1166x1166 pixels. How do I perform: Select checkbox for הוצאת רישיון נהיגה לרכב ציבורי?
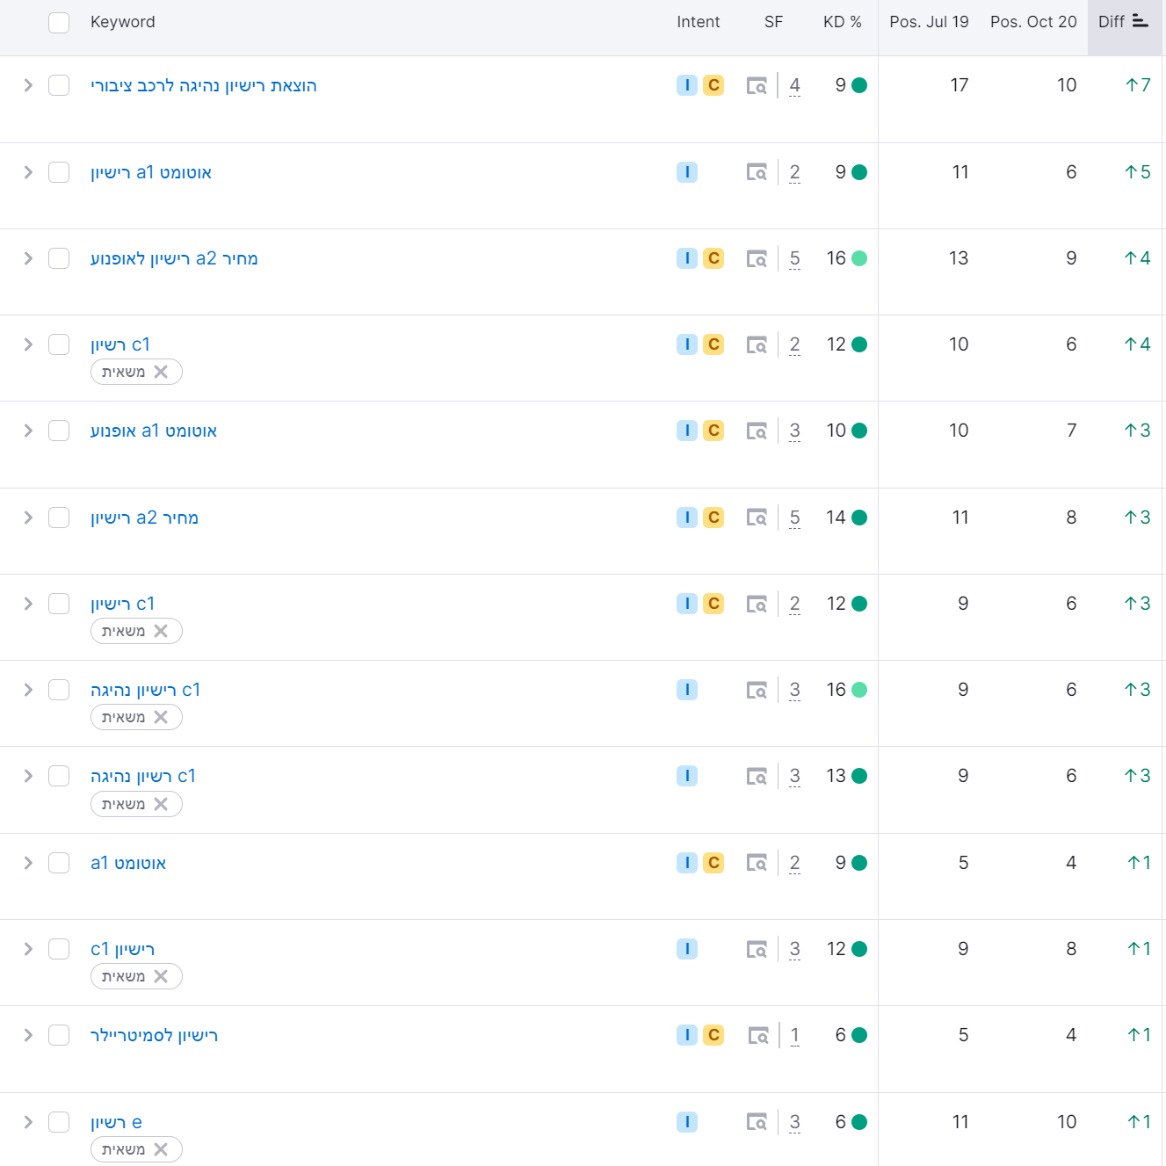coord(59,85)
